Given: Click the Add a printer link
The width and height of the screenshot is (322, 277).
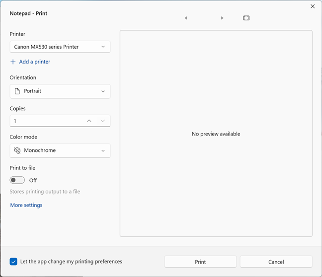Looking at the screenshot, I should [34, 62].
